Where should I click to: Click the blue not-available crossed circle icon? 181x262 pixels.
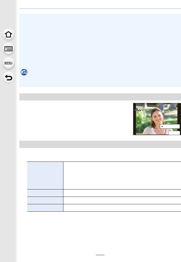[24, 72]
